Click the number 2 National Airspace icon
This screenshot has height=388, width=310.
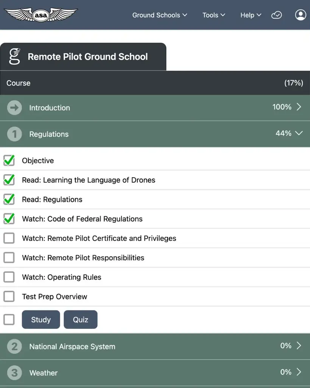14,347
